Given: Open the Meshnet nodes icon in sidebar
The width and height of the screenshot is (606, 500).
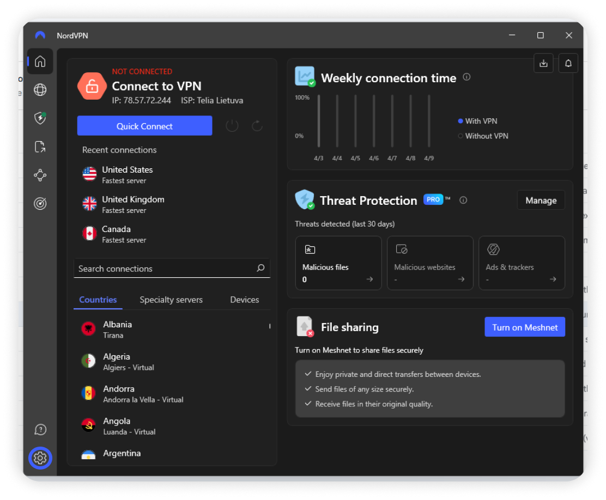Looking at the screenshot, I should pos(40,175).
